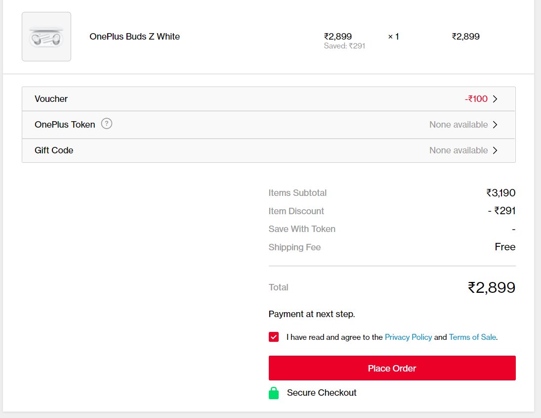Click None available in Gift Code row
Screen dimensions: 541x418
[x=458, y=150]
